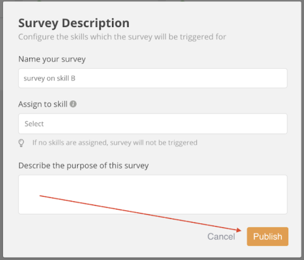Click the Survey Description heading

click(x=74, y=23)
